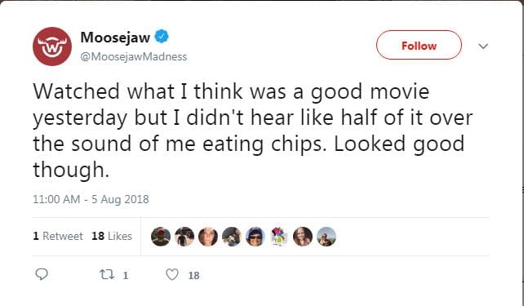Follow the Moosejaw account
Screen dimensions: 524x306
419,45
